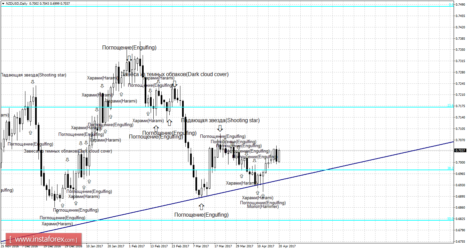Screen dimensions: 467x250
Task: Click the 0.7105 price axis label
Action: (x=460, y=129)
